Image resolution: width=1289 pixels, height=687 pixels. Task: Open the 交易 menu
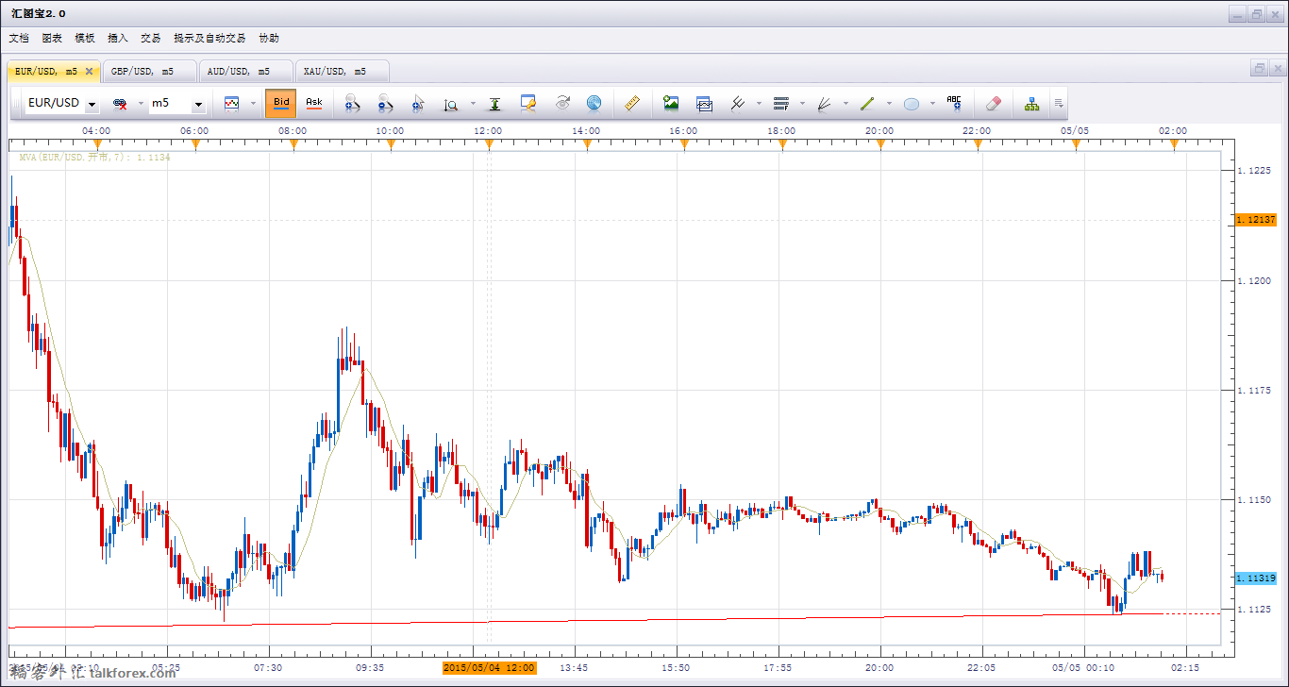click(x=151, y=39)
